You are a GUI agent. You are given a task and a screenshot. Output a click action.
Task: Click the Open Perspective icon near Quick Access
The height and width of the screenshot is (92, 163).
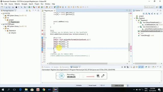click(x=157, y=7)
